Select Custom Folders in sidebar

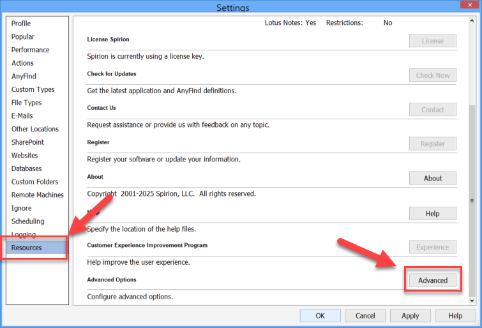click(34, 182)
